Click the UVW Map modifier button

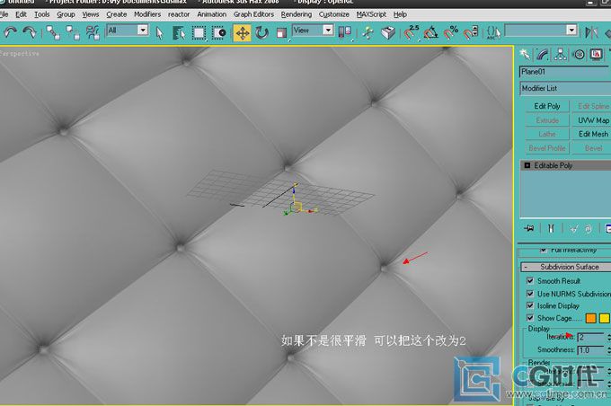pos(591,120)
